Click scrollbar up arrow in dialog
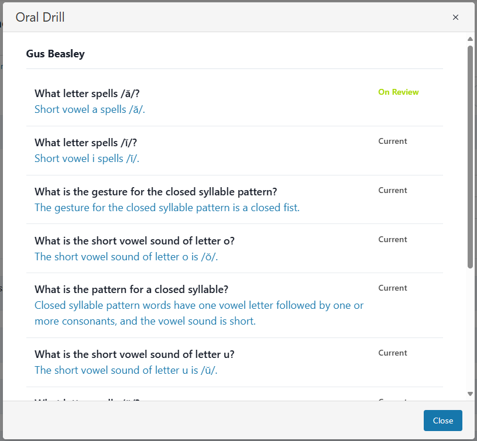The width and height of the screenshot is (477, 441). tap(470, 39)
